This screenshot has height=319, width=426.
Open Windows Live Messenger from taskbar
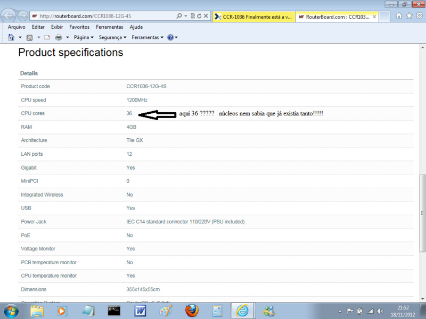coord(269,311)
